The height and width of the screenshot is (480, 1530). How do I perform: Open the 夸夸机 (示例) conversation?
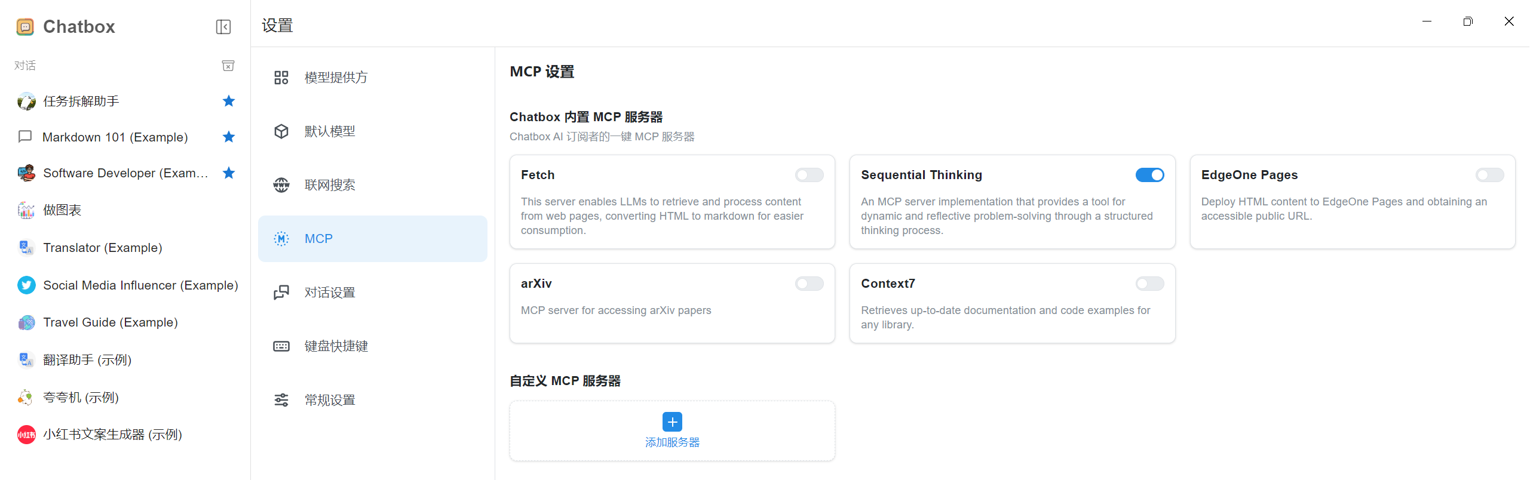click(x=125, y=397)
